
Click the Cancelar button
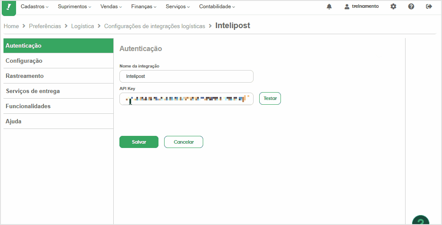(184, 142)
